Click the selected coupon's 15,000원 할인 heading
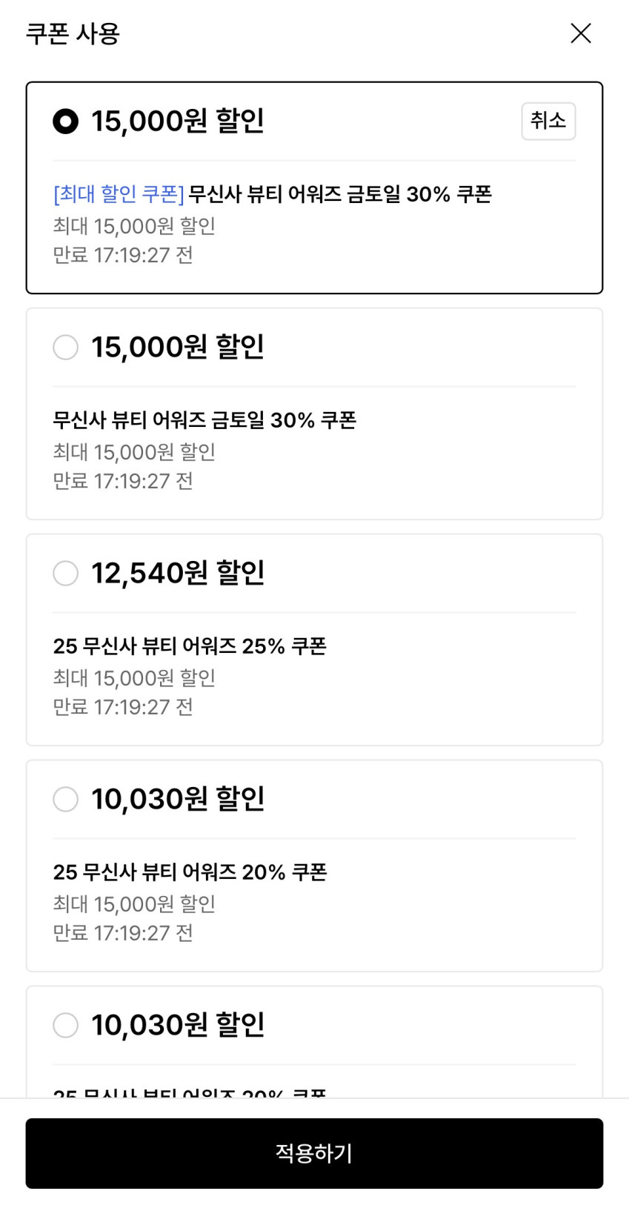The height and width of the screenshot is (1208, 629). [178, 121]
